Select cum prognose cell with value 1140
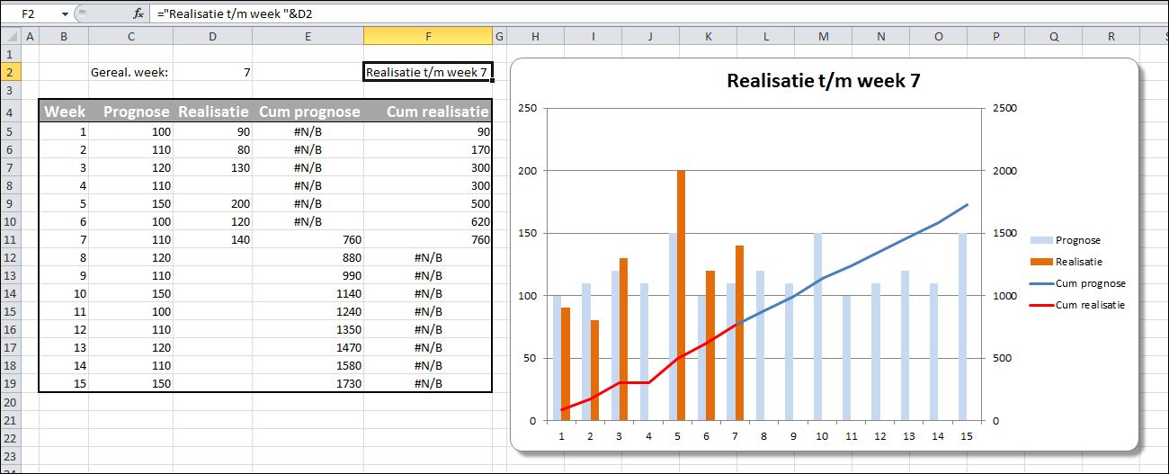The width and height of the screenshot is (1169, 474). click(308, 293)
